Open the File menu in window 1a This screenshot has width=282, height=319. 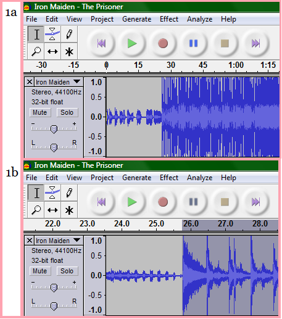point(31,19)
